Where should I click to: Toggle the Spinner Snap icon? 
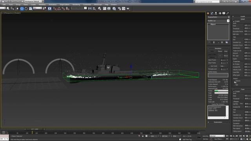point(68,9)
